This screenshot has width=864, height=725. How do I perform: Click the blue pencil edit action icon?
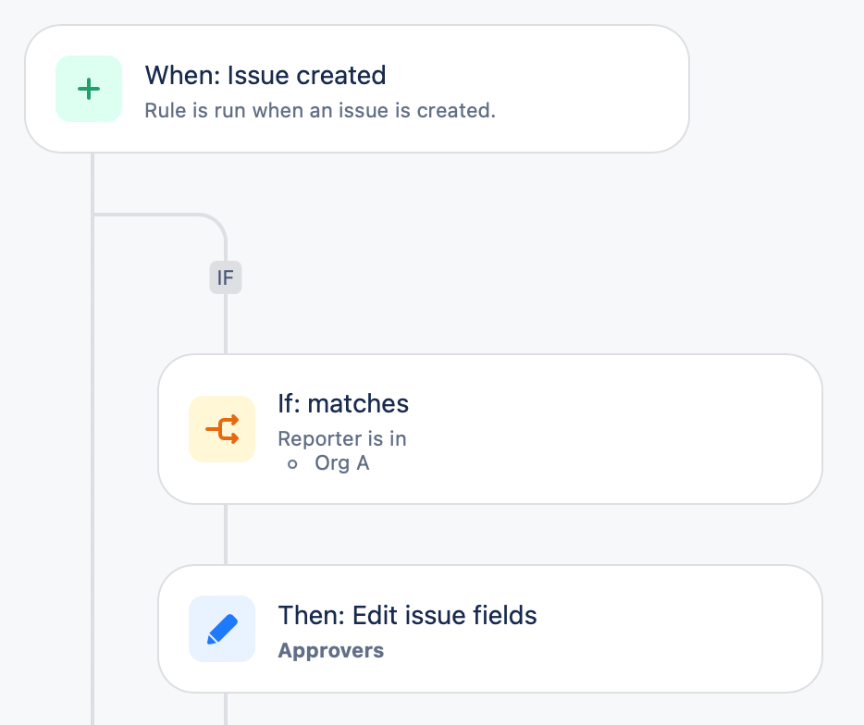(x=222, y=629)
